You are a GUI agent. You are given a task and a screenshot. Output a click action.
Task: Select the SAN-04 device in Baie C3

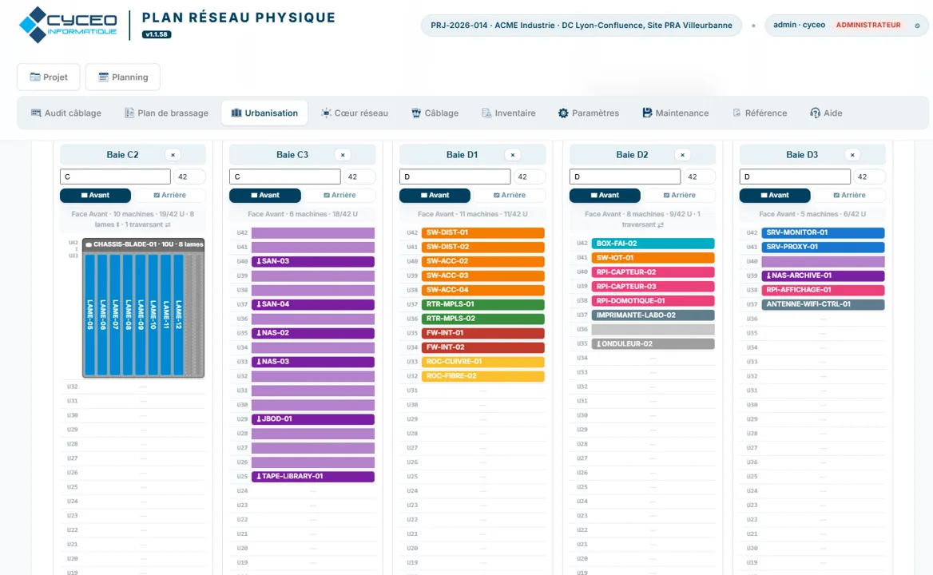(x=313, y=304)
